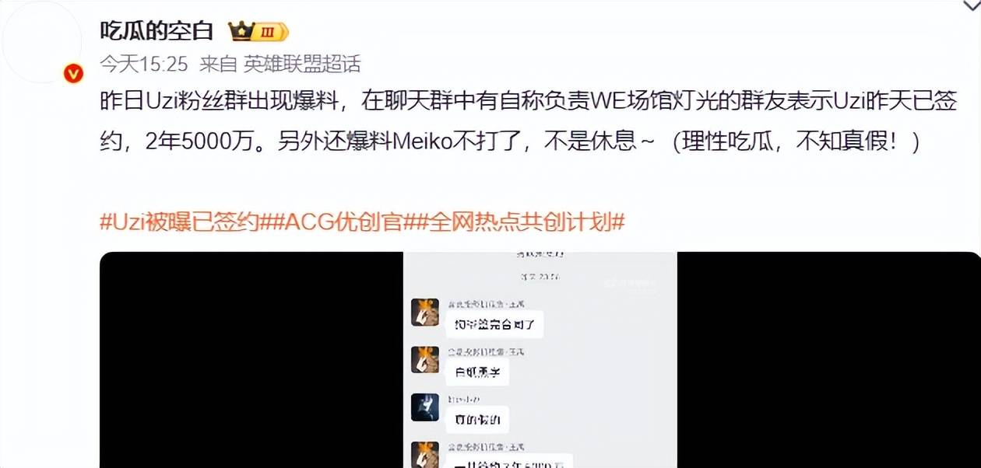Image resolution: width=981 pixels, height=468 pixels.
Task: Open the profile avatar of 吃瓜的空白
Action: (41, 42)
